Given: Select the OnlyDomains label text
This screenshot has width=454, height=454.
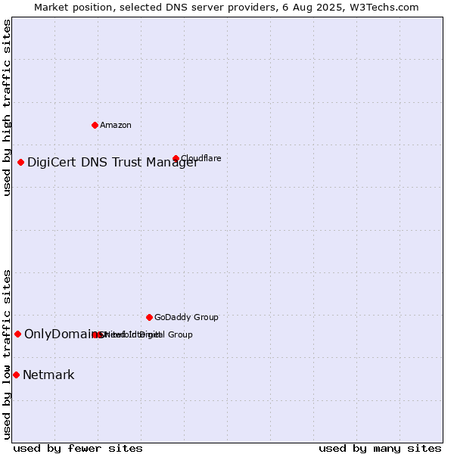Looking at the screenshot, I should (64, 334).
